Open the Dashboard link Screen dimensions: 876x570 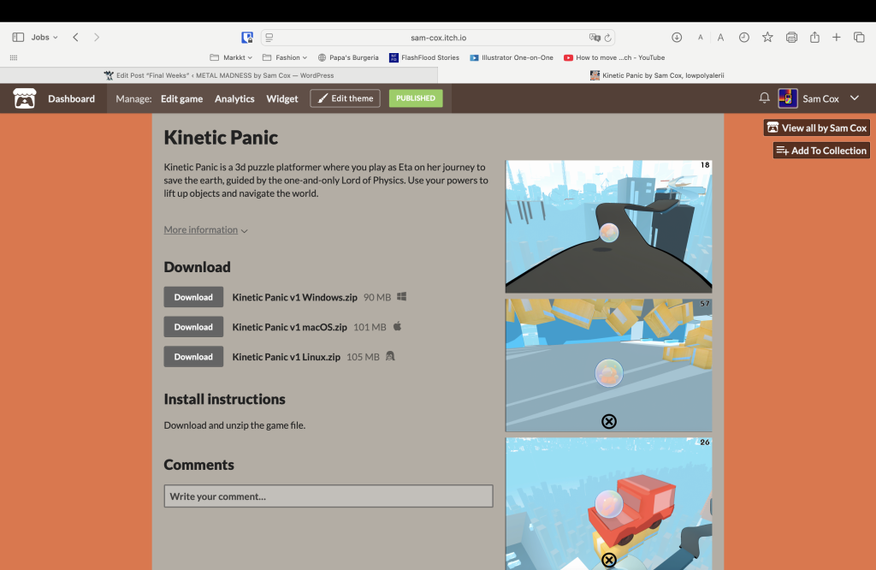point(72,99)
